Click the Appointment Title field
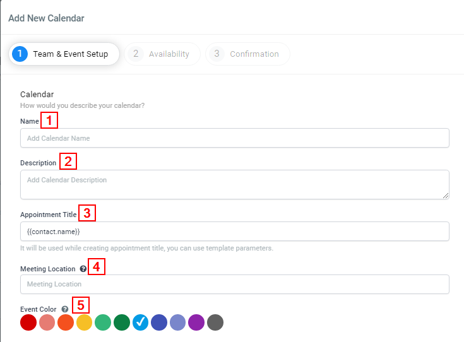This screenshot has width=464, height=342. tap(234, 232)
